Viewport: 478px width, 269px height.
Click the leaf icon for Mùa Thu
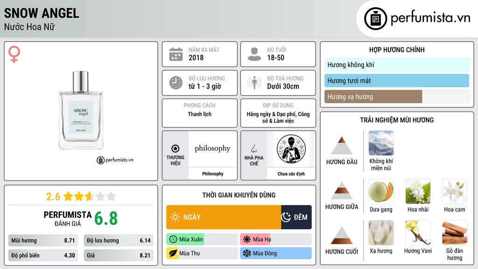coord(173,253)
